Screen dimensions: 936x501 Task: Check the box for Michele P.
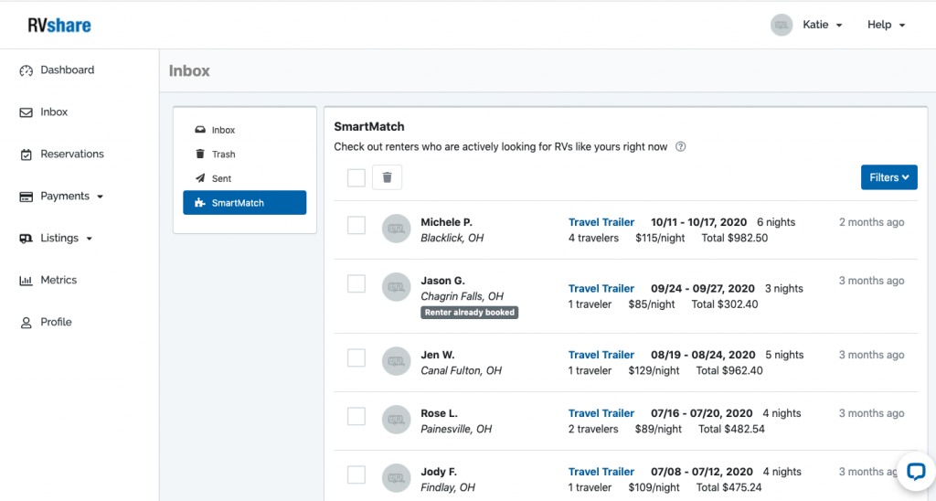point(356,225)
